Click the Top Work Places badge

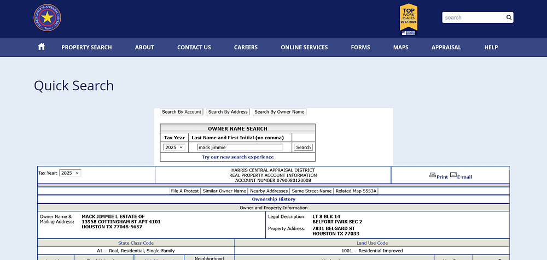pos(409,20)
